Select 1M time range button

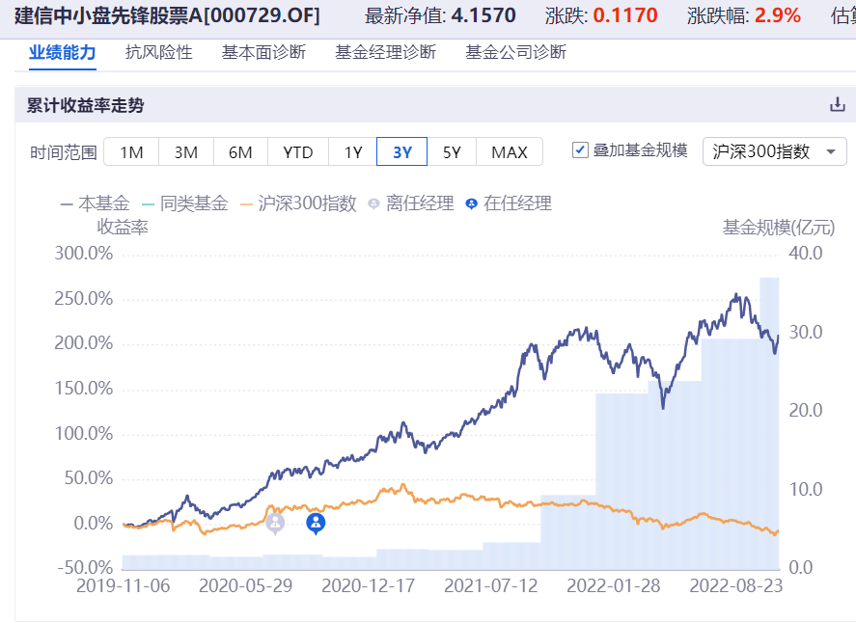click(131, 151)
